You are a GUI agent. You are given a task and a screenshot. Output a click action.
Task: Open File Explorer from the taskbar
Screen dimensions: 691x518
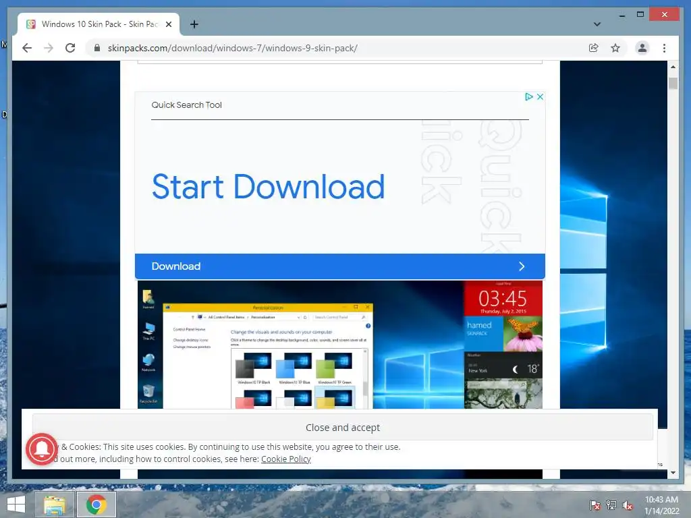[55, 505]
